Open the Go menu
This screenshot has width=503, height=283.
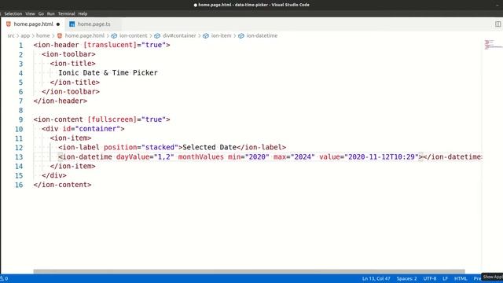[x=41, y=14]
